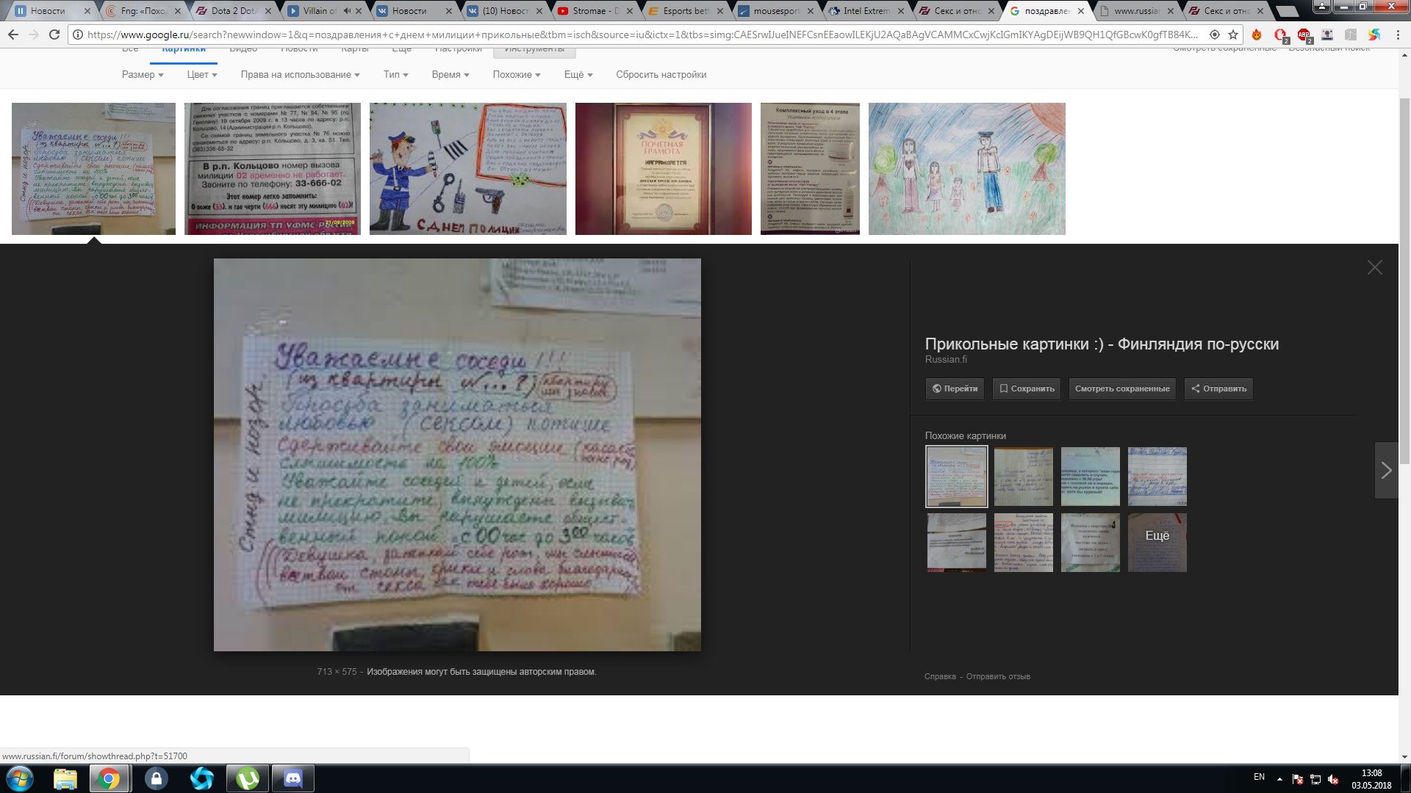Click Ещё similar images thumbnail

pos(1157,543)
